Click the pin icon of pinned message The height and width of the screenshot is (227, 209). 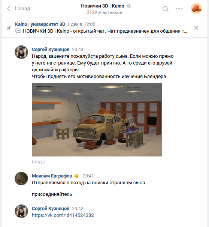click(9, 28)
